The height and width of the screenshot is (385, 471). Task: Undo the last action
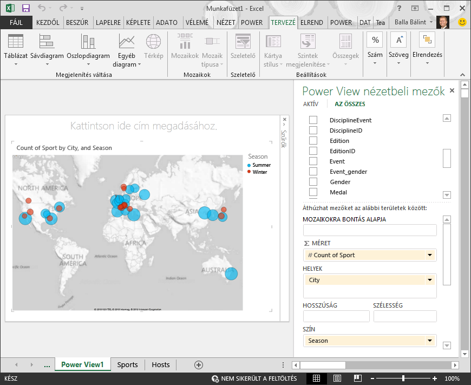42,8
